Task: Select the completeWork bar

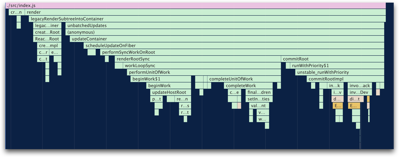Action: click(x=248, y=86)
